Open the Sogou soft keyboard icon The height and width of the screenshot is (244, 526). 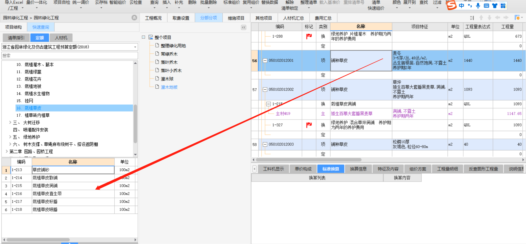coord(486,6)
